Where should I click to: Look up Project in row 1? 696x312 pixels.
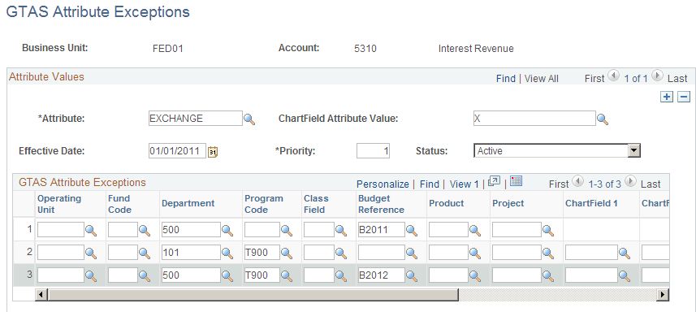tap(548, 230)
